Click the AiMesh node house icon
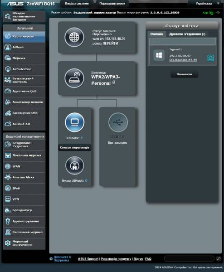 coord(75,165)
